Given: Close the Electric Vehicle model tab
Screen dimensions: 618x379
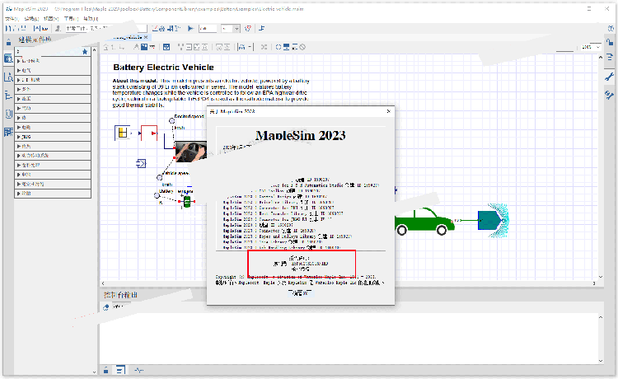Looking at the screenshot, I should click(x=146, y=37).
